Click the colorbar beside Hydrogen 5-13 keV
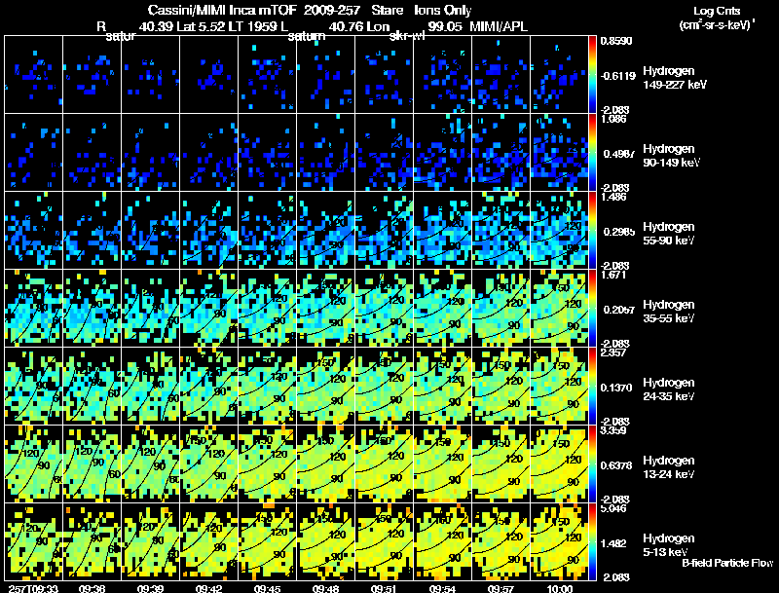This screenshot has width=779, height=593. [x=592, y=542]
